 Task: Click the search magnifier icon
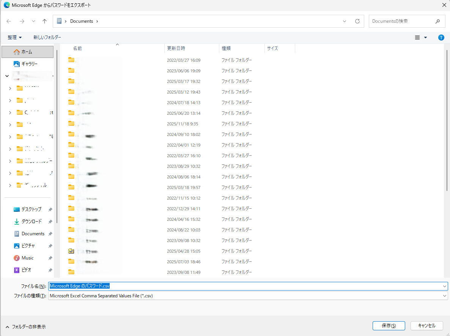(437, 21)
